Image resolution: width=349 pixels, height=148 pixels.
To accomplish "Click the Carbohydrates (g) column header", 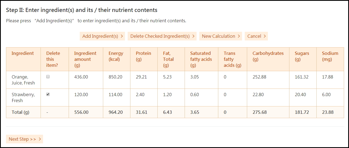I will (x=268, y=56).
